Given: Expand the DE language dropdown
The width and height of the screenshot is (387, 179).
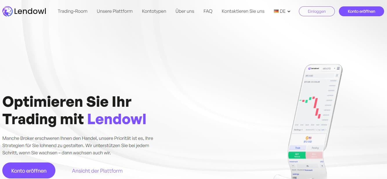Looking at the screenshot, I should [x=288, y=11].
